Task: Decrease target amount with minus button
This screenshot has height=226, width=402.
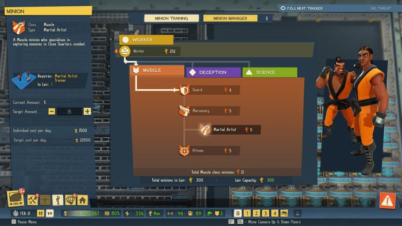Action: [x=52, y=111]
